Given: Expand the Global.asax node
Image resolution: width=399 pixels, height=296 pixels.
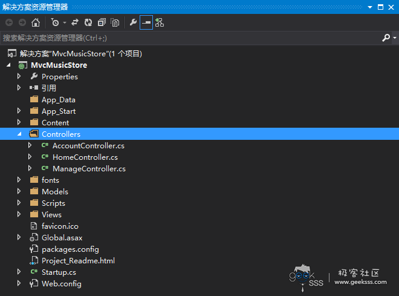Looking at the screenshot, I should [x=19, y=237].
